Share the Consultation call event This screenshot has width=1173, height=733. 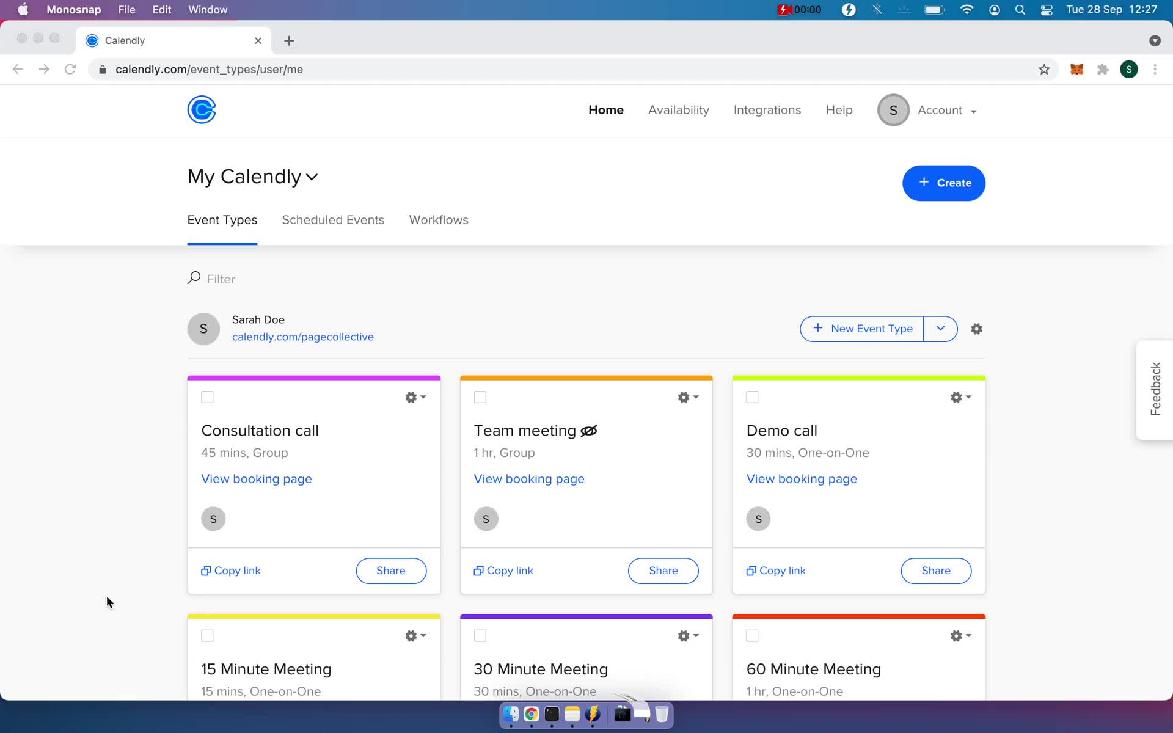[x=391, y=571]
